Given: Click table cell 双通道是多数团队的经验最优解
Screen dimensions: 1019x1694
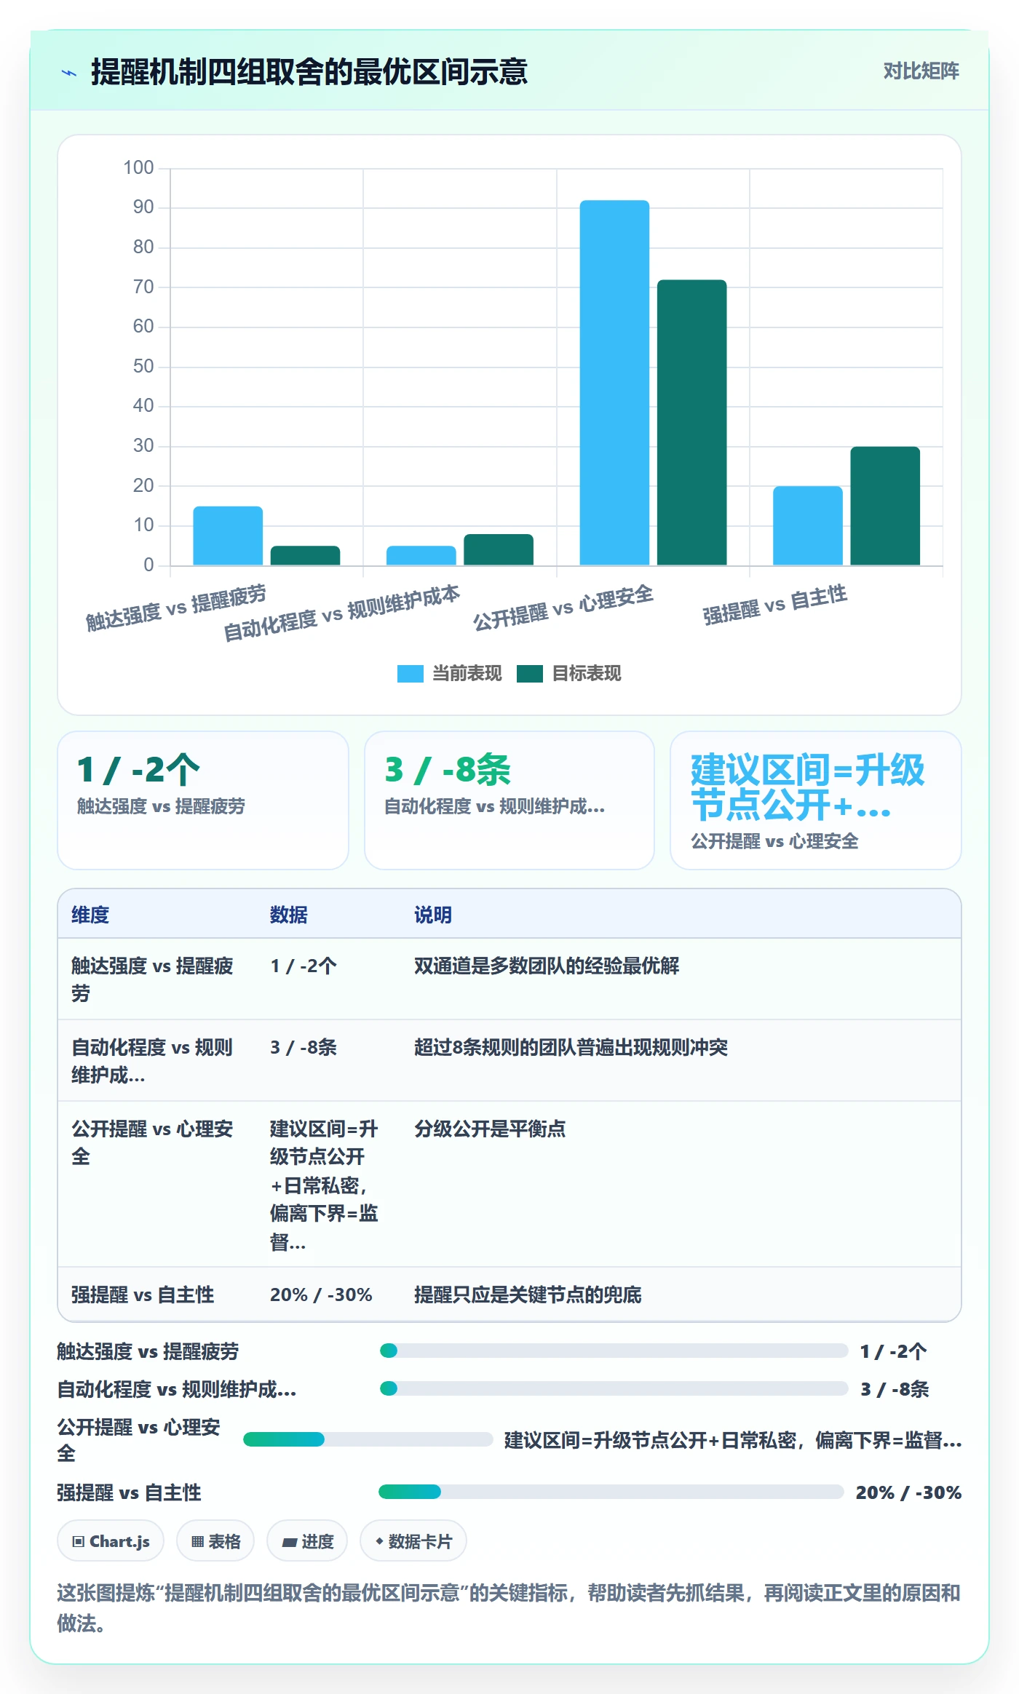Looking at the screenshot, I should [x=547, y=966].
